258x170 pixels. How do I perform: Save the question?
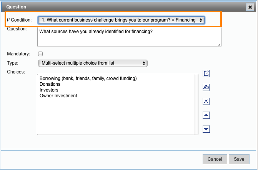(x=239, y=159)
